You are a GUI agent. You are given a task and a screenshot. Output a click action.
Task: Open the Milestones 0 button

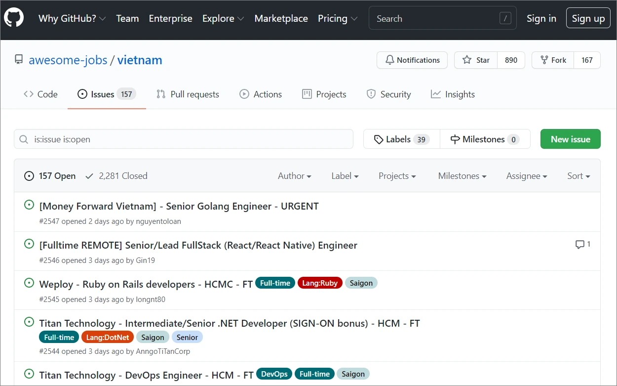click(485, 139)
